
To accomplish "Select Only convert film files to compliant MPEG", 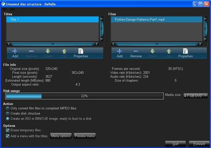I will (x=8, y=108).
